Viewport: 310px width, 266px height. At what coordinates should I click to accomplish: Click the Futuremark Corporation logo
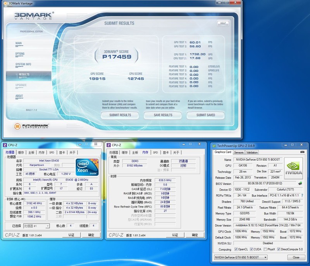tap(31, 126)
